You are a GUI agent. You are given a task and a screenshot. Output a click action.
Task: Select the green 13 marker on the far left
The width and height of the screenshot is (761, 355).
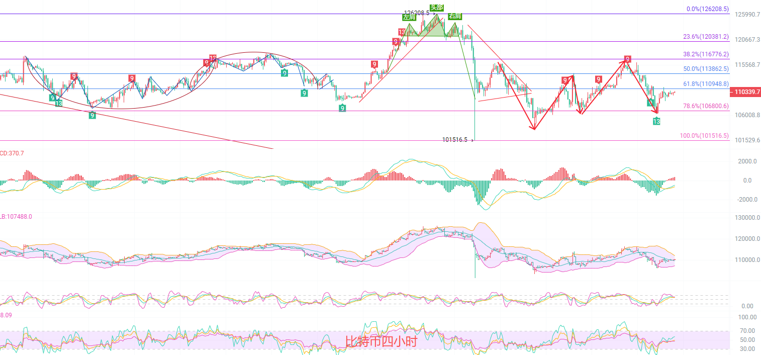coord(59,103)
